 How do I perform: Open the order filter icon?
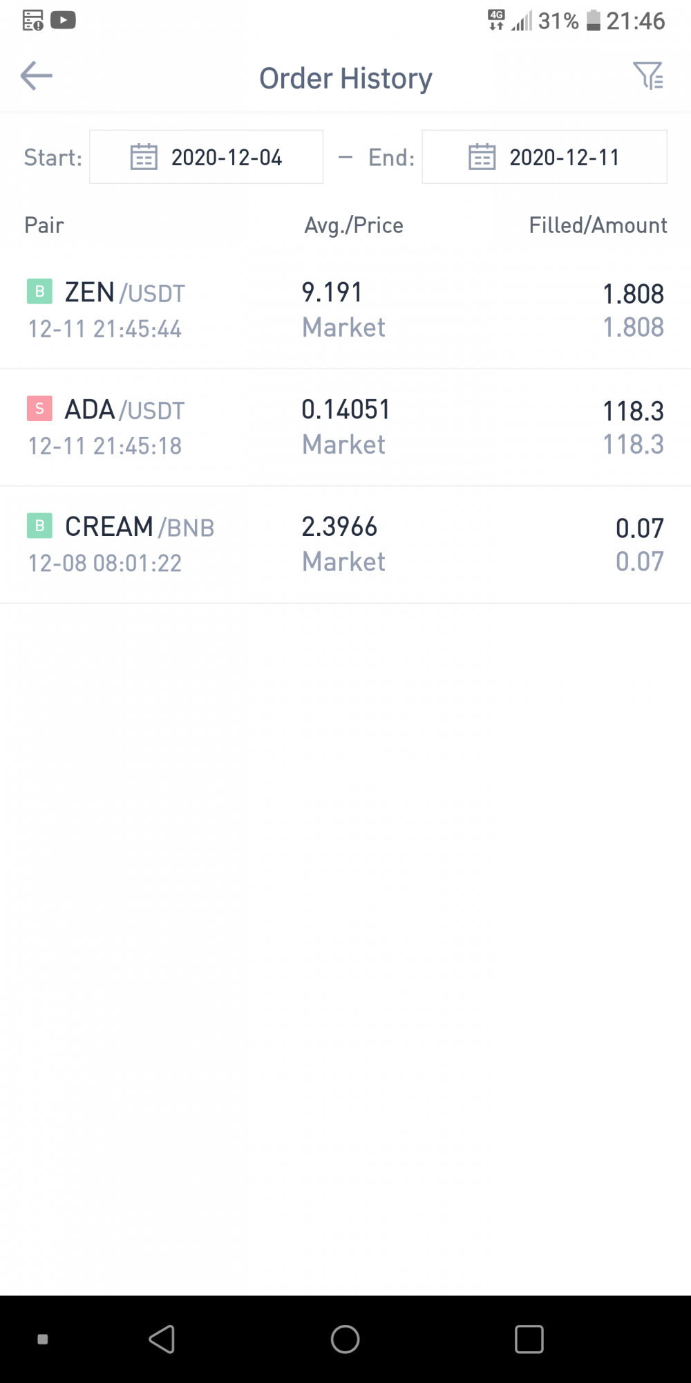pos(648,75)
